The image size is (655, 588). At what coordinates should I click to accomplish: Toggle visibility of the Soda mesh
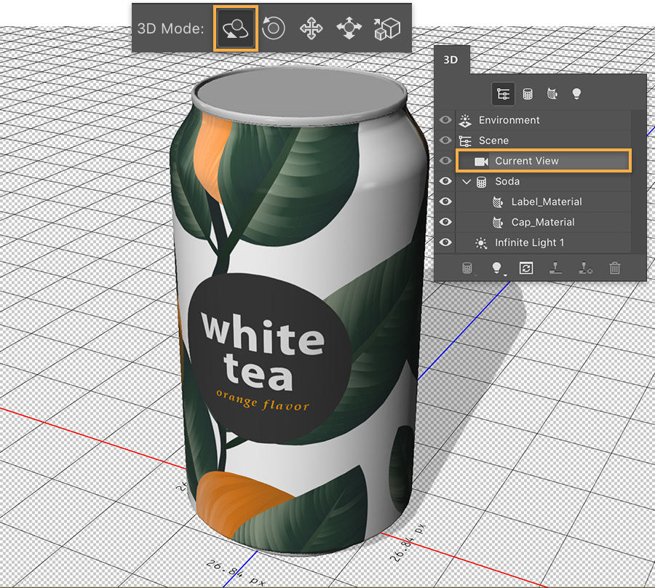point(445,181)
